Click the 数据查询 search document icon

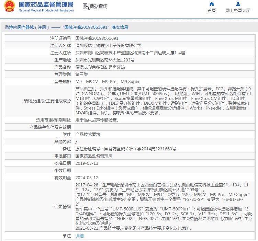point(86,7)
